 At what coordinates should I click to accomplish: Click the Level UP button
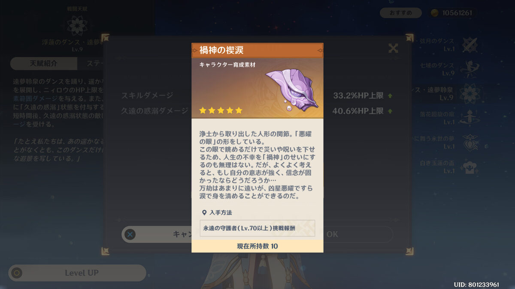(x=77, y=273)
